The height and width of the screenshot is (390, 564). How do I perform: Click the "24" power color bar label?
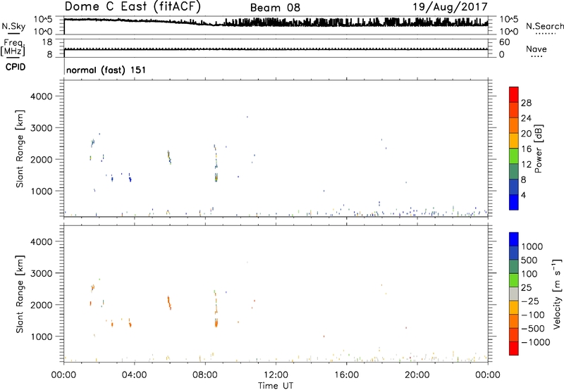point(526,118)
